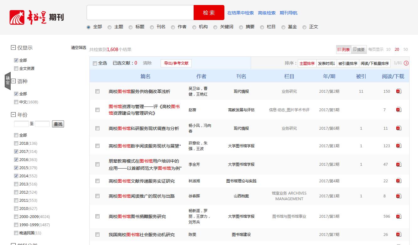This screenshot has width=418, height=245.
Task: Click 清除 to clear selected documents
Action: (x=147, y=63)
